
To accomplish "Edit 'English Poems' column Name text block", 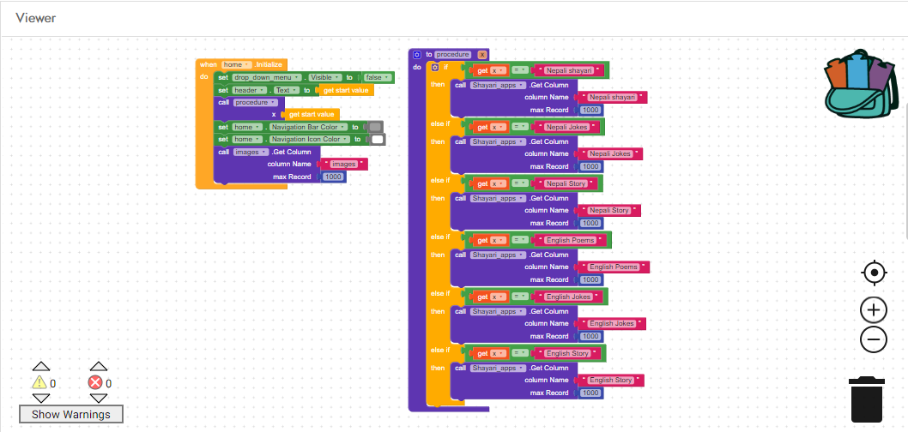I will pyautogui.click(x=614, y=267).
